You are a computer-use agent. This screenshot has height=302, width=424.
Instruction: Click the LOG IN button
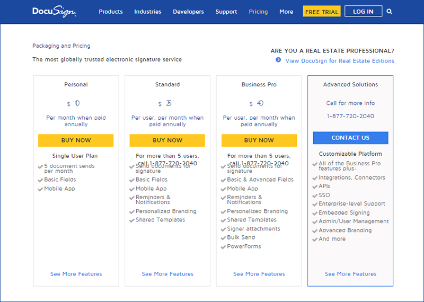pos(363,11)
